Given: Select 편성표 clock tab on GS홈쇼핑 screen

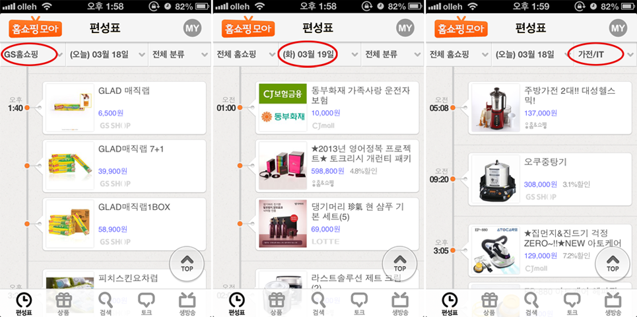Looking at the screenshot, I should [x=23, y=304].
